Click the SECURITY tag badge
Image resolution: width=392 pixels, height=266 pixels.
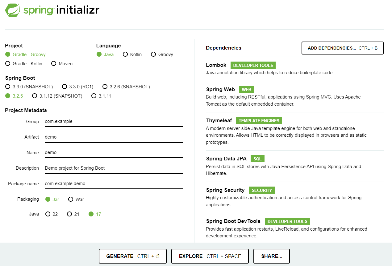(262, 190)
